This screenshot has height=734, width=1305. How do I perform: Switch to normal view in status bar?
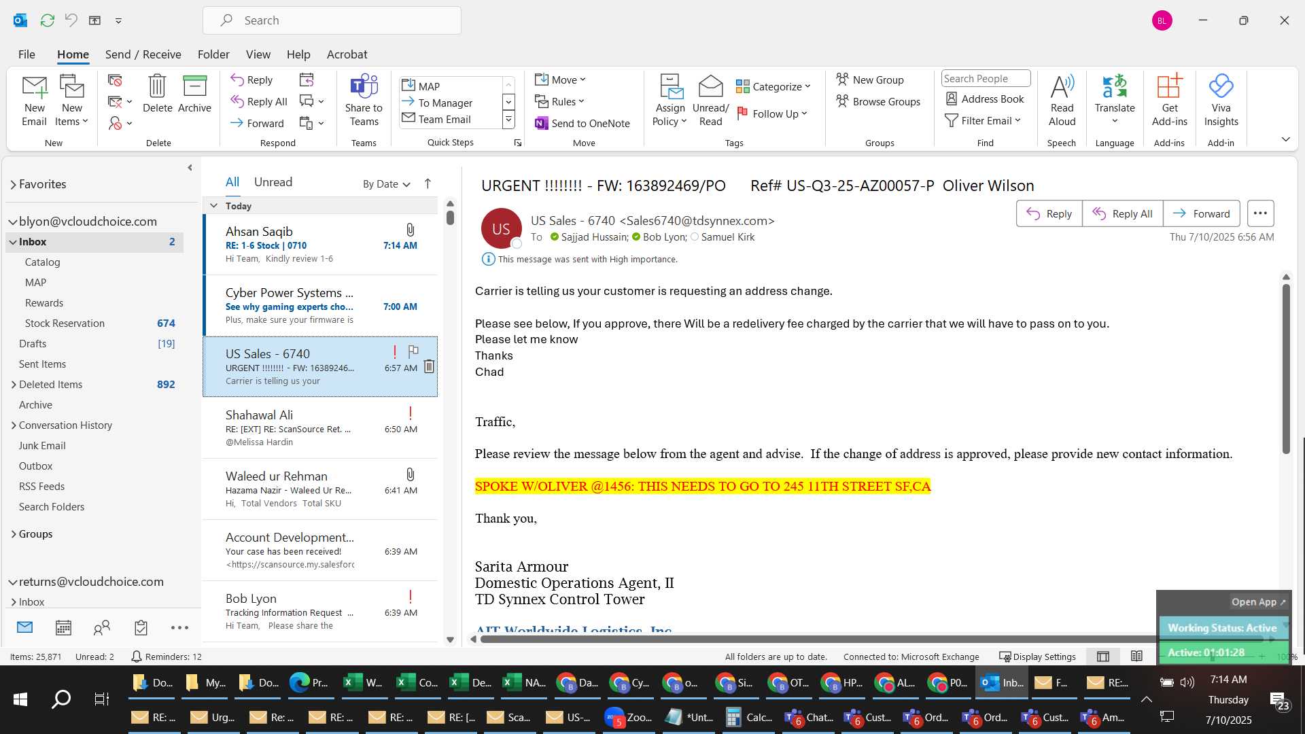(x=1103, y=657)
